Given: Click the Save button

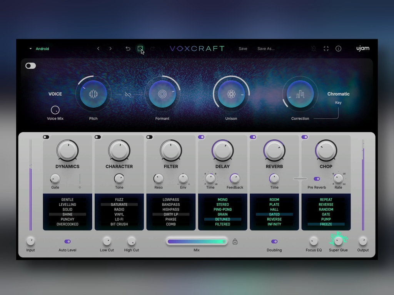Looking at the screenshot, I should [243, 49].
